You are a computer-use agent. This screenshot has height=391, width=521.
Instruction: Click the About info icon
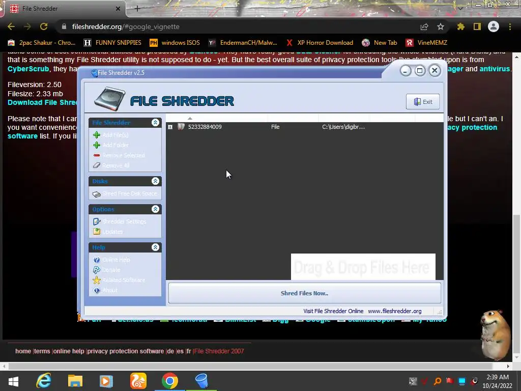[x=97, y=290]
